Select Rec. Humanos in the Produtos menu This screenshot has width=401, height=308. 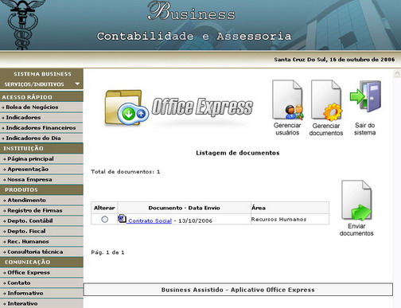pyautogui.click(x=41, y=241)
